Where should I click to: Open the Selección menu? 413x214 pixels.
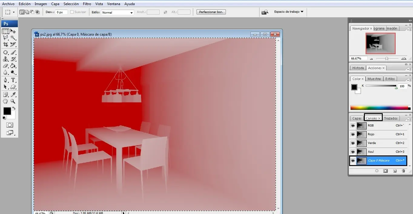tap(71, 4)
